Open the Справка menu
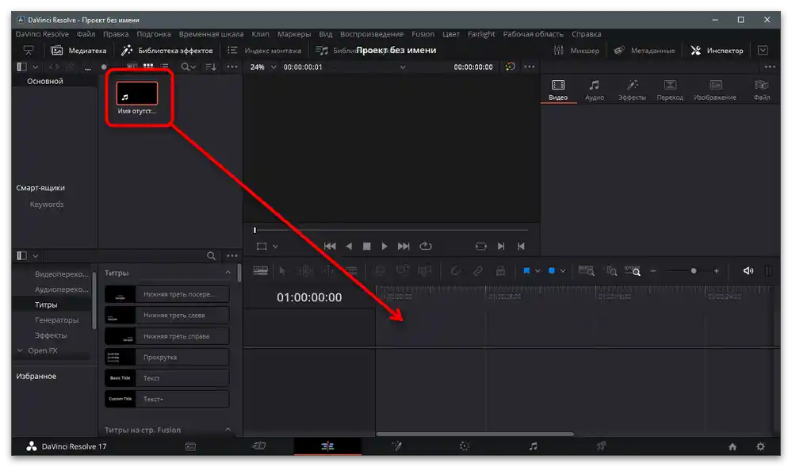This screenshot has height=467, width=792. tap(586, 34)
